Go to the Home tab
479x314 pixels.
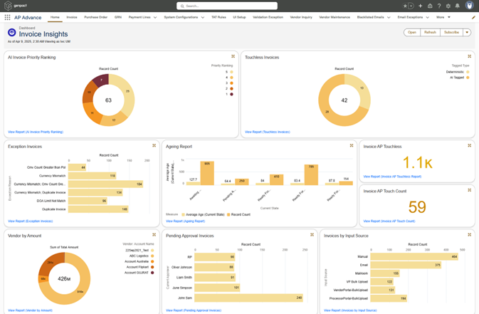pyautogui.click(x=55, y=17)
